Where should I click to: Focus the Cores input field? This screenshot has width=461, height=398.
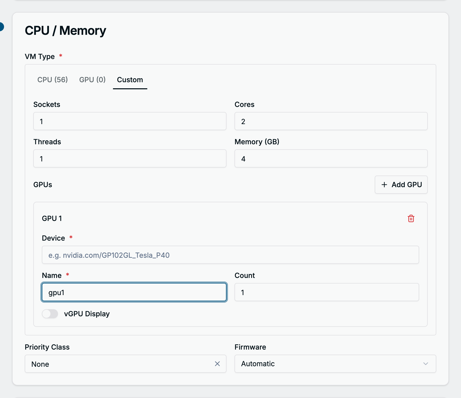pos(331,121)
